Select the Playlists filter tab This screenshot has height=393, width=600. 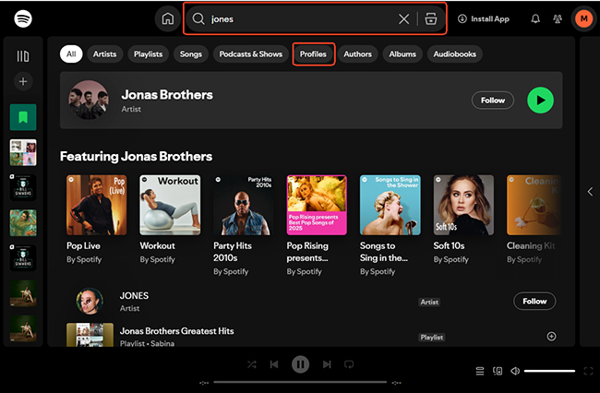148,54
